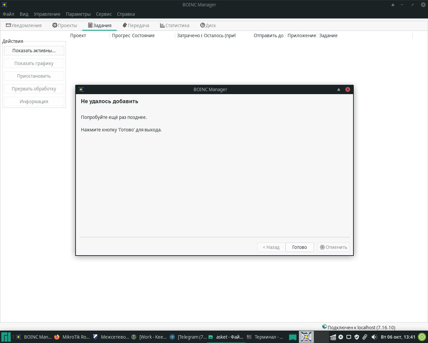Click the display tray icon
Image resolution: width=428 pixels, height=343 pixels.
[349, 337]
